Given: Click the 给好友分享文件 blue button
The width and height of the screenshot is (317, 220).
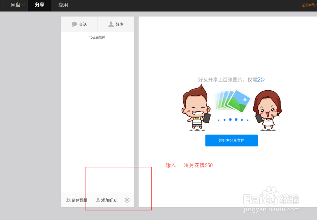Looking at the screenshot, I should click(231, 140).
